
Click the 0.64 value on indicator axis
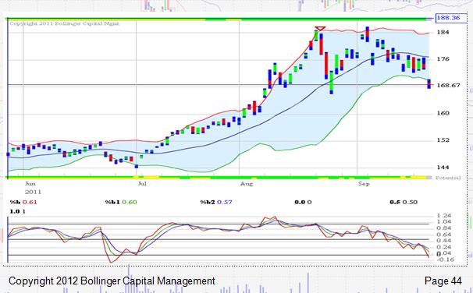(443, 235)
